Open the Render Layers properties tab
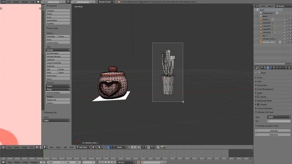292x164 pixels. (x=265, y=68)
